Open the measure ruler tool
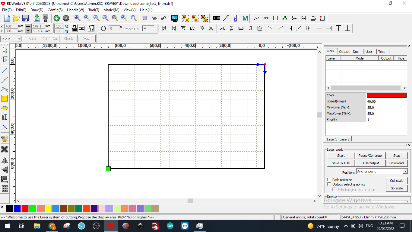This screenshot has height=232, width=412. pos(235,18)
